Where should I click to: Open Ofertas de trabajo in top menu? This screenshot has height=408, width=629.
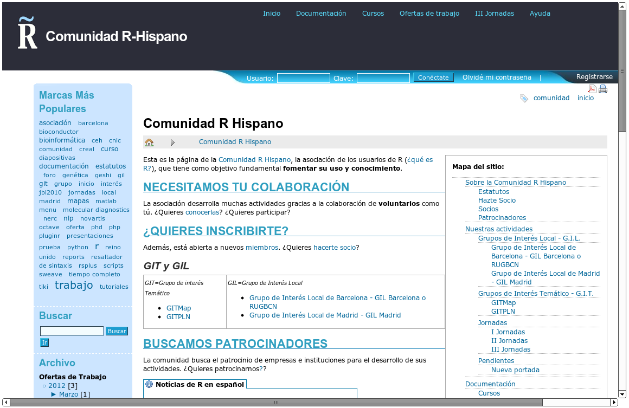point(429,14)
